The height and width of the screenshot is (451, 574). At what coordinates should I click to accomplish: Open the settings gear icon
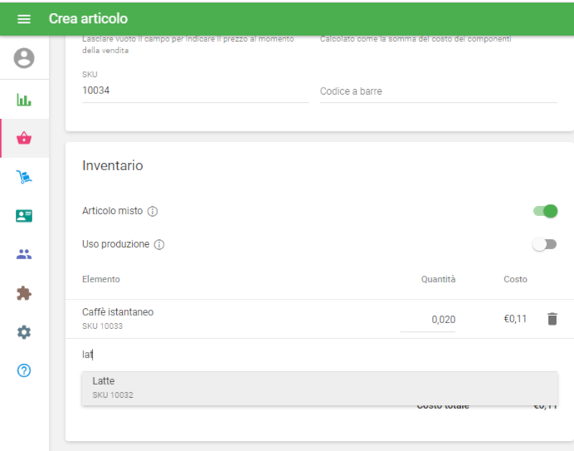click(24, 332)
